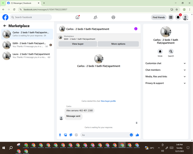Open the taskbar clock showing 5:40 PM
The width and height of the screenshot is (193, 154).
click(x=179, y=148)
